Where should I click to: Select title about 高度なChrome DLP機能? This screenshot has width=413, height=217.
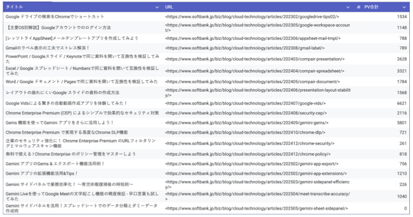tap(67, 132)
